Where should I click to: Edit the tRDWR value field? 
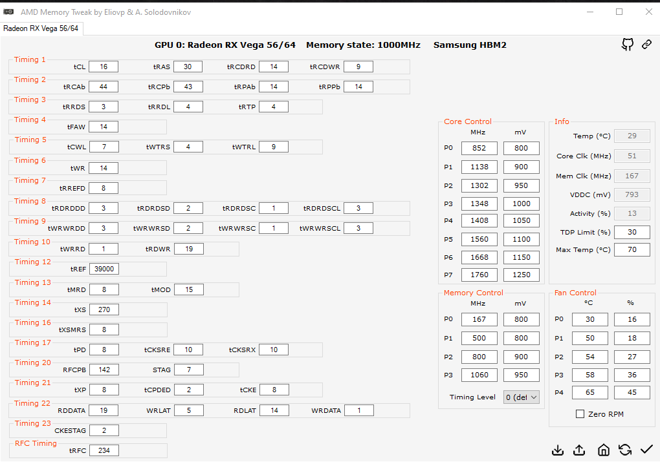[x=189, y=249]
